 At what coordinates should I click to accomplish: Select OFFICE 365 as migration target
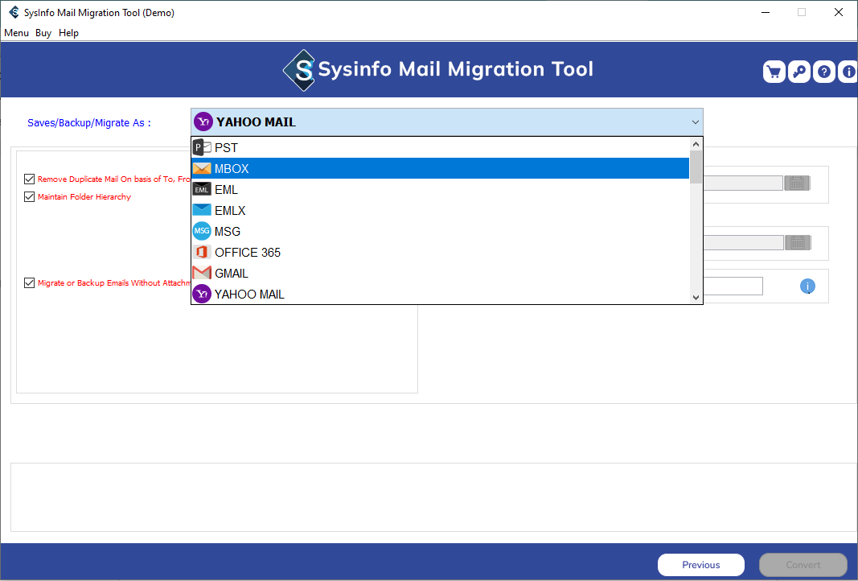pyautogui.click(x=440, y=252)
